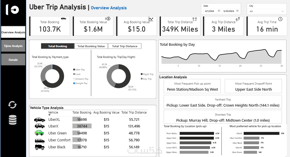
Task: Click the dark Uber Pay donut segment
Action: pos(61,79)
